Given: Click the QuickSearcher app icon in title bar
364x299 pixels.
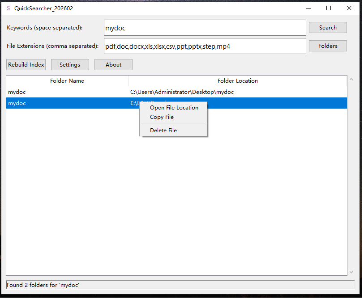Looking at the screenshot, I should (x=8, y=8).
